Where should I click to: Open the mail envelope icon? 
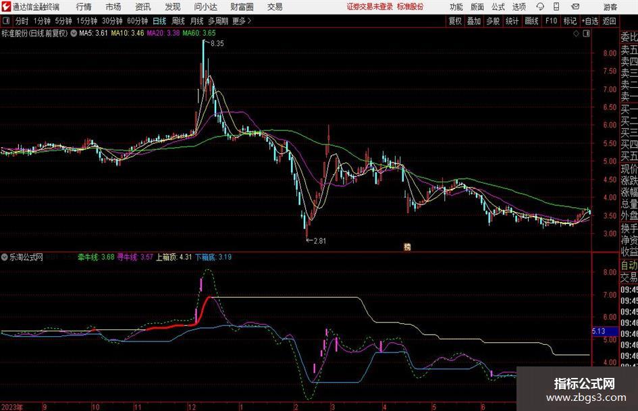pos(575,7)
